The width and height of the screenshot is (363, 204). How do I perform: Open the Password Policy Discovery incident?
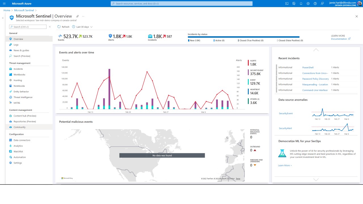pyautogui.click(x=315, y=79)
